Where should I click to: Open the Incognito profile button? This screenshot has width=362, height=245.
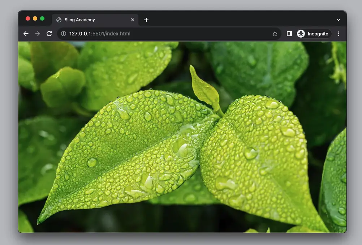(314, 34)
